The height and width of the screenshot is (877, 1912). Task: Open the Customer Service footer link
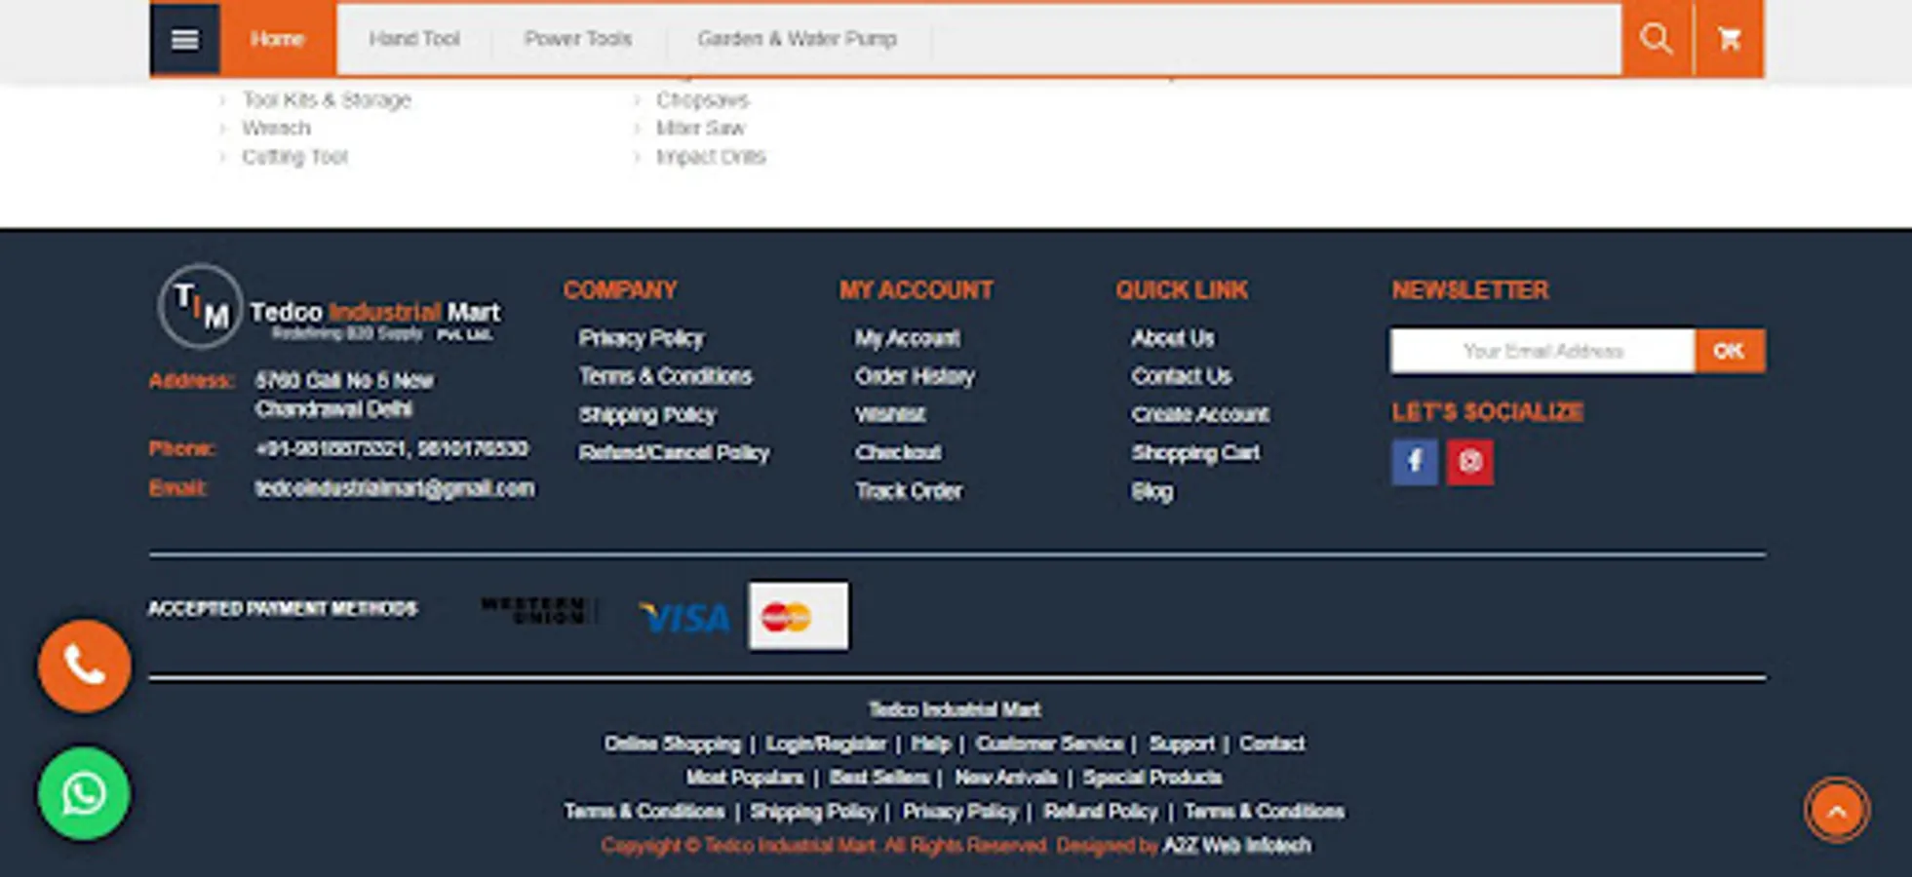[1050, 744]
